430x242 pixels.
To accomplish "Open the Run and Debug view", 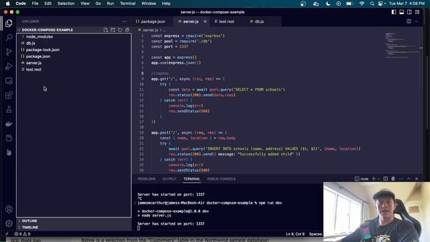I will coord(9,66).
